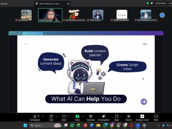
Task: Select Ayu Windari's video thumbnail
Action: coord(26,15)
